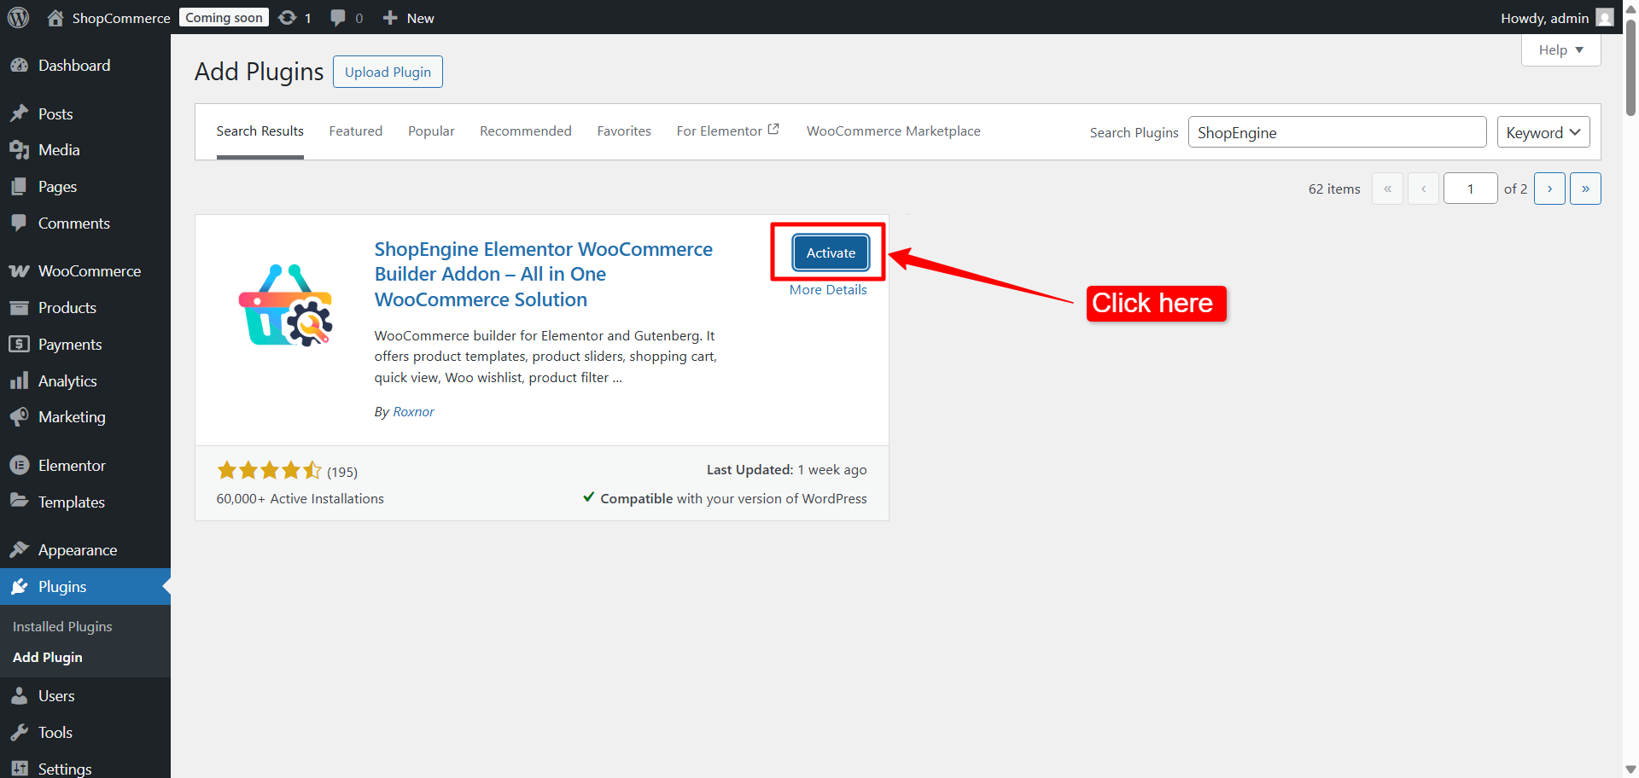This screenshot has width=1639, height=778.
Task: Open the Analytics section icon
Action: pos(20,380)
